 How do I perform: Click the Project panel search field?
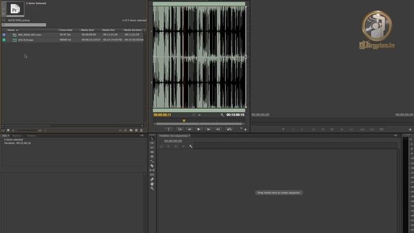click(x=24, y=25)
